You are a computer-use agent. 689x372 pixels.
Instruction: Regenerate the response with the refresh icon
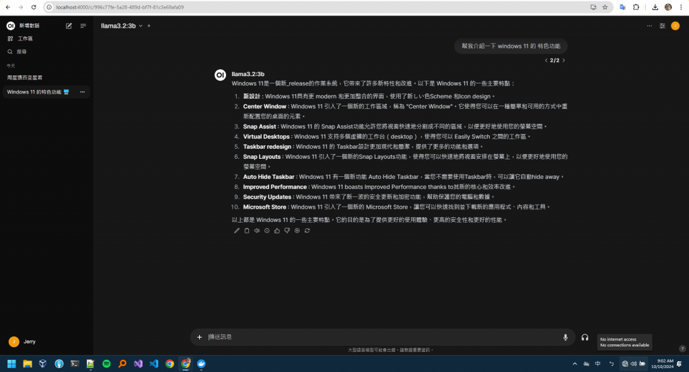point(307,231)
